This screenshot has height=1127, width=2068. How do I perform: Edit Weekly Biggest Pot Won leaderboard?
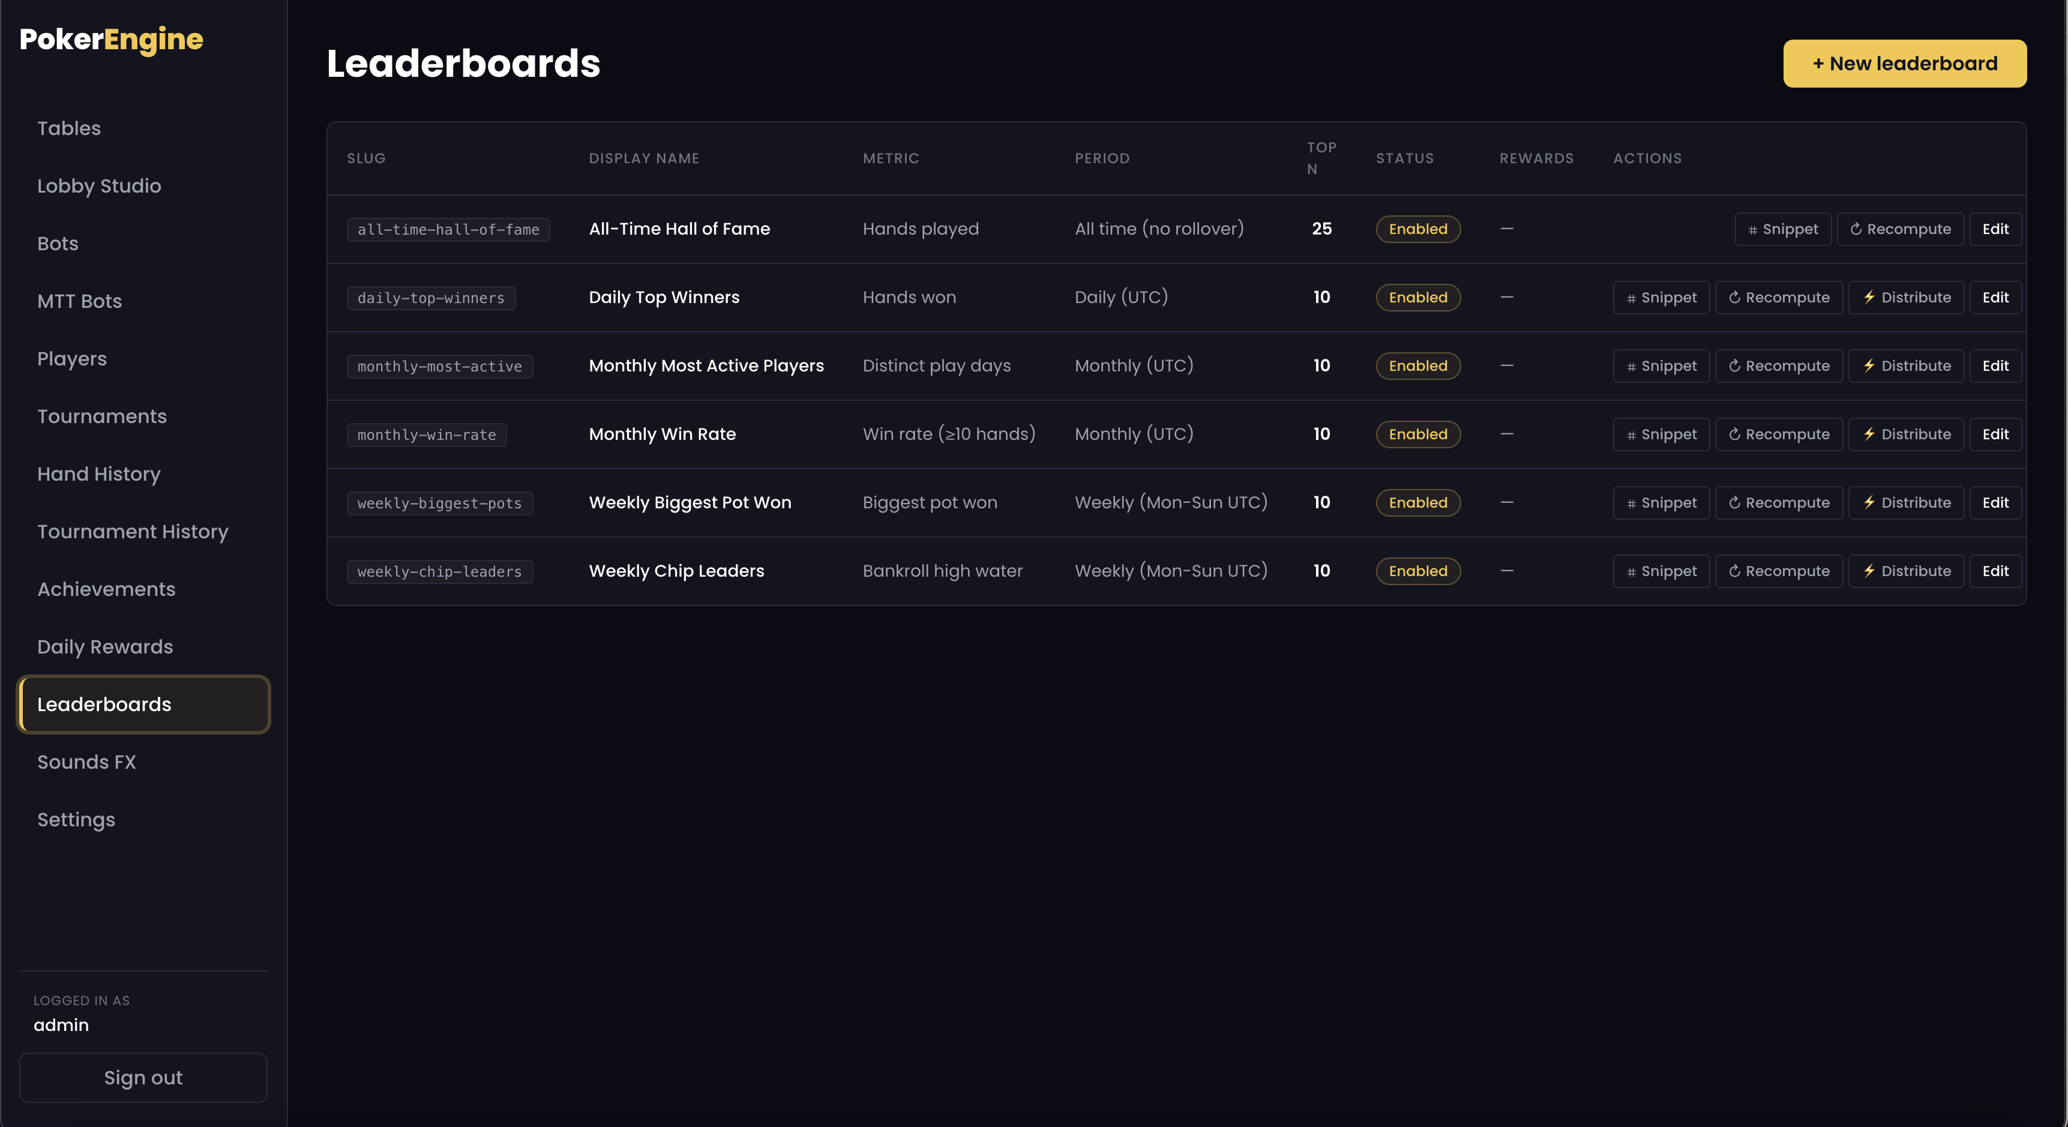click(x=1995, y=502)
